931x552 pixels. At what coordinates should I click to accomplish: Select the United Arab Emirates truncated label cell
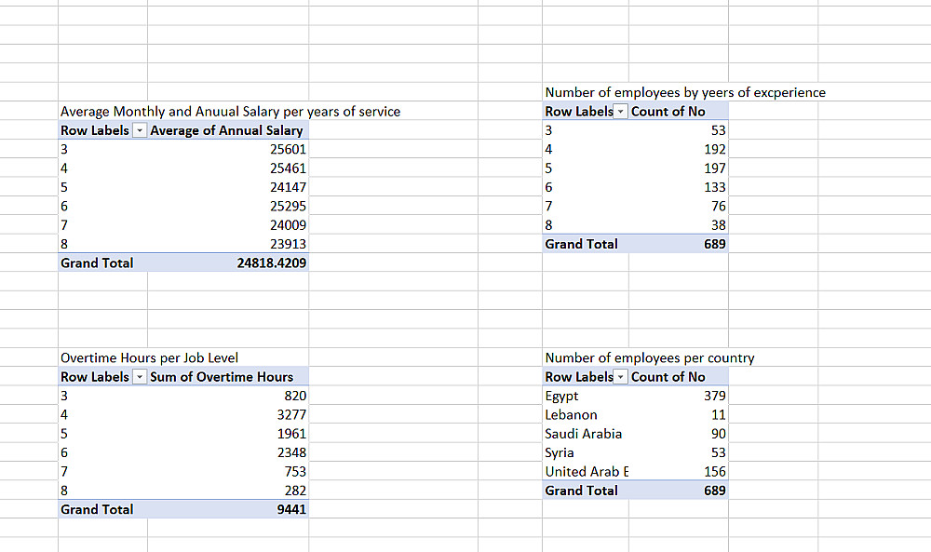(x=586, y=472)
